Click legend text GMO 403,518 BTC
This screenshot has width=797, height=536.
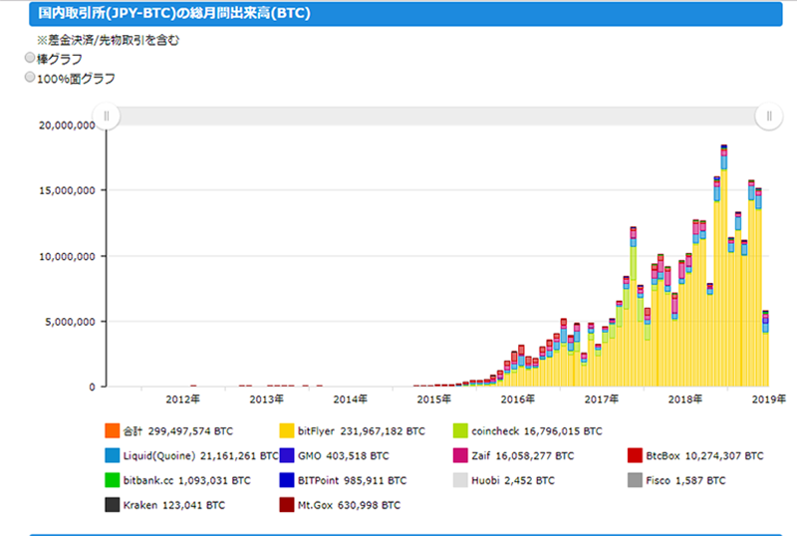click(x=343, y=455)
